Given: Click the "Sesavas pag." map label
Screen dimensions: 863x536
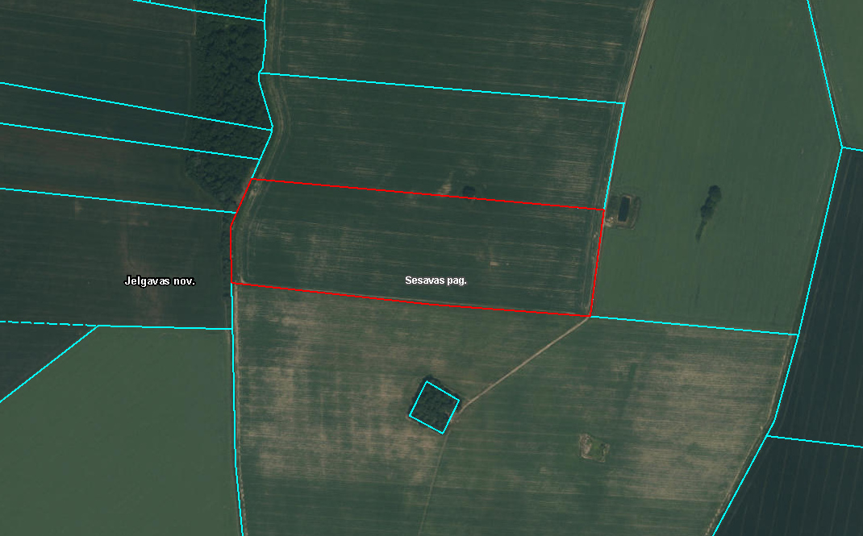Looking at the screenshot, I should [x=436, y=280].
